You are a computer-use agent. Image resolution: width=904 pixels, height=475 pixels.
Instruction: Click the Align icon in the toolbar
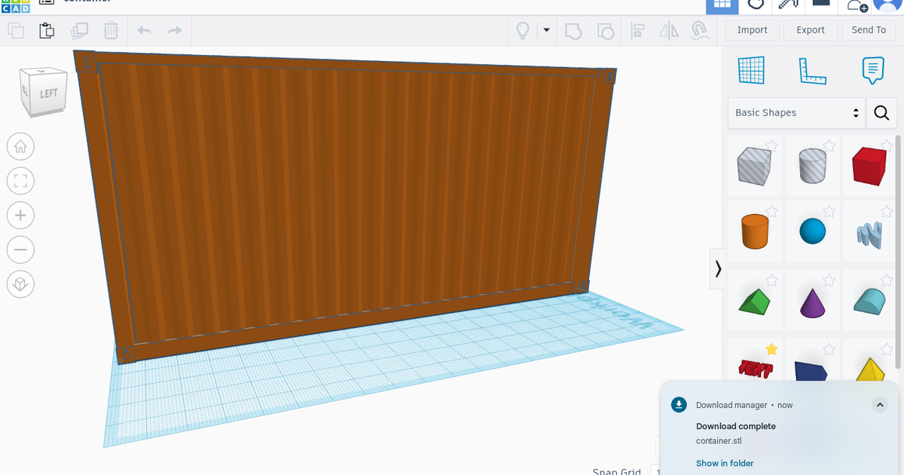click(x=637, y=30)
